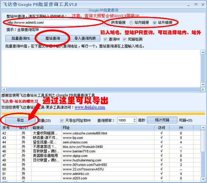Image resolution: width=207 pixels, height=183 pixels.
Task: Increase query frequency with the spinner up arrow
Action: [135, 119]
